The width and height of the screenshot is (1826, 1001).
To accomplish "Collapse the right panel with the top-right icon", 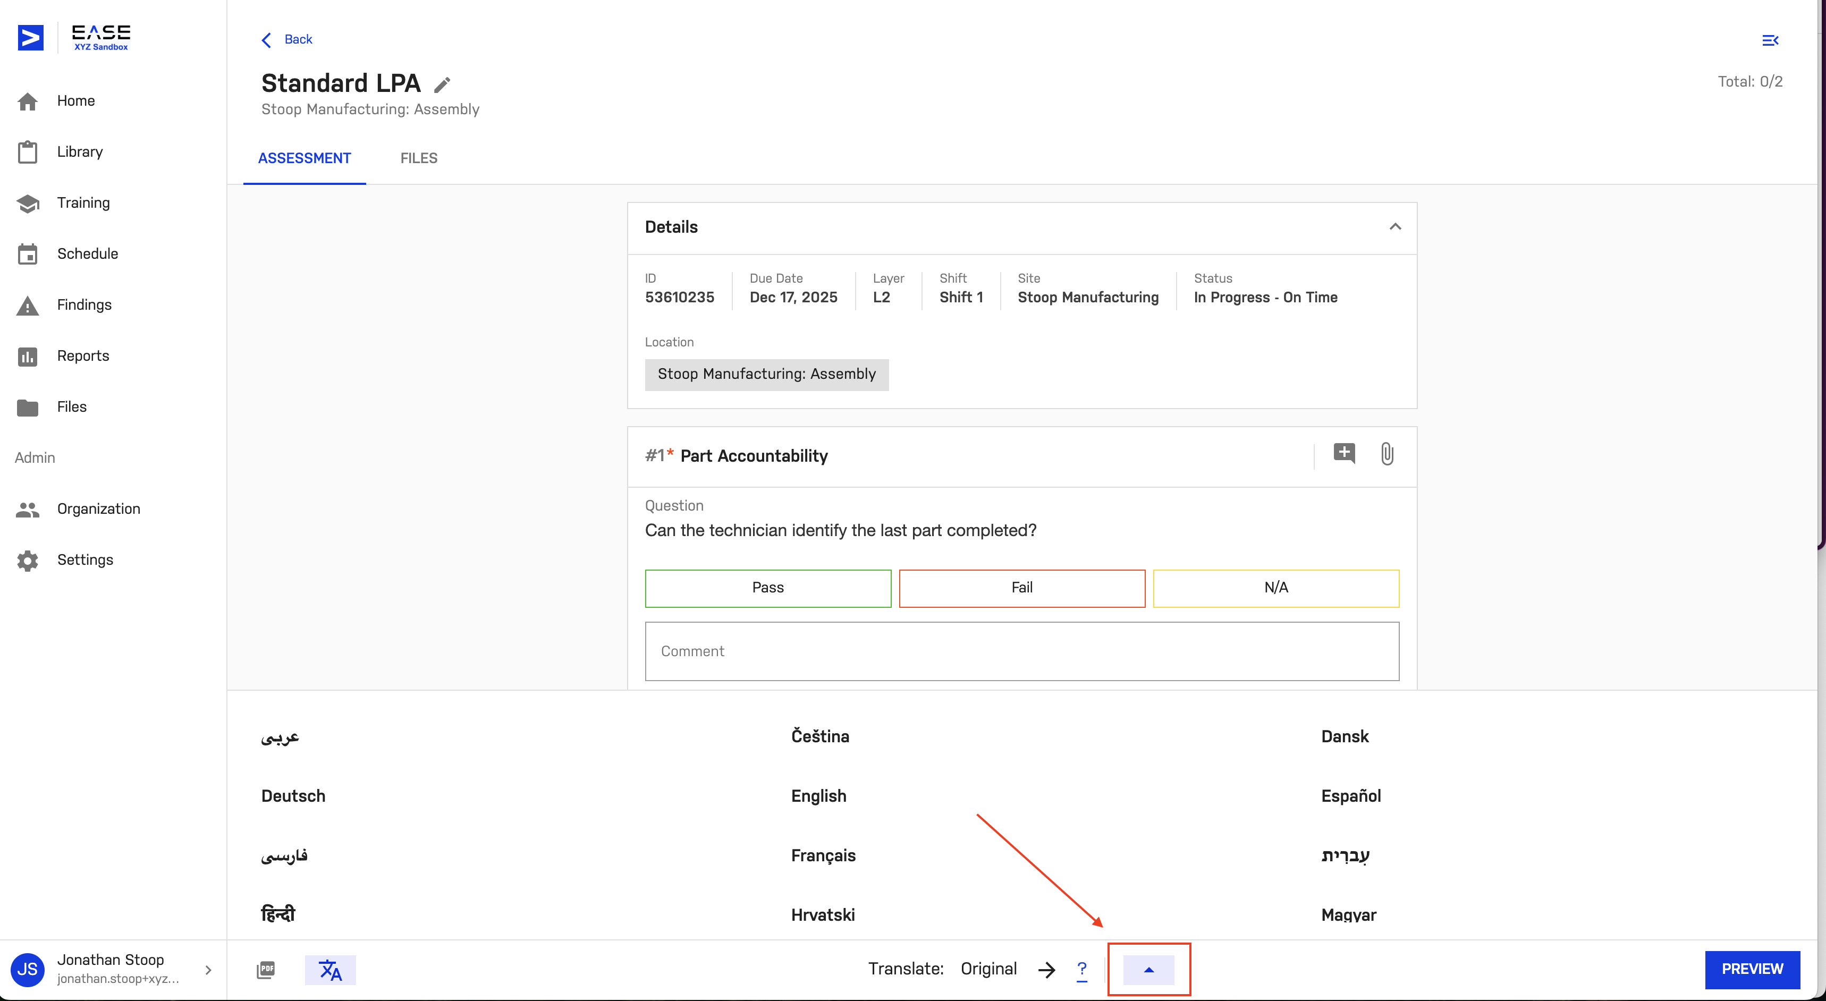I will (1770, 40).
